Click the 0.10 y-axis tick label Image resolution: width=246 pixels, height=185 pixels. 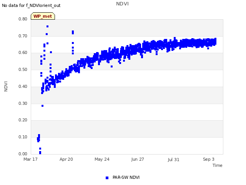pyautogui.click(x=23, y=137)
